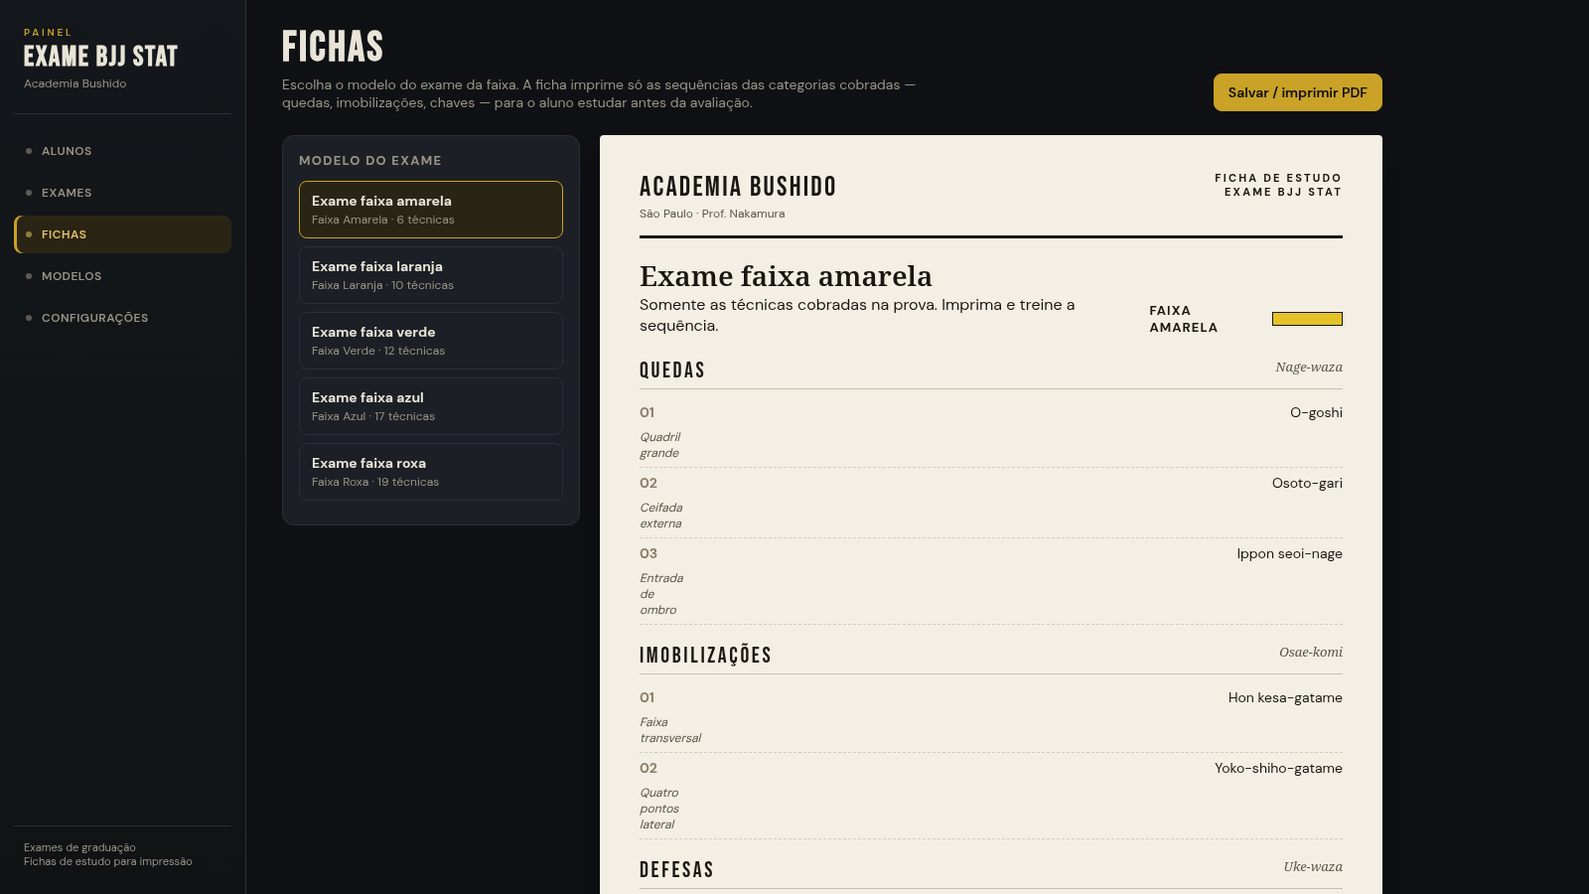Open Configurações in the sidebar
This screenshot has height=894, width=1589.
122,318
